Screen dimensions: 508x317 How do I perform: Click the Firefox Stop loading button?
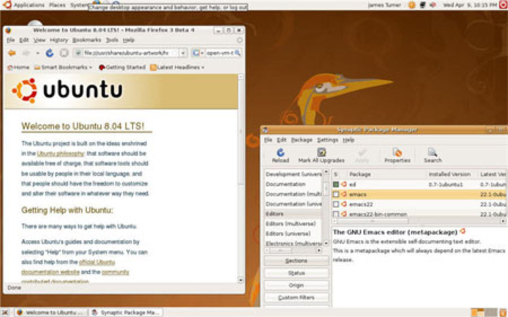click(64, 53)
